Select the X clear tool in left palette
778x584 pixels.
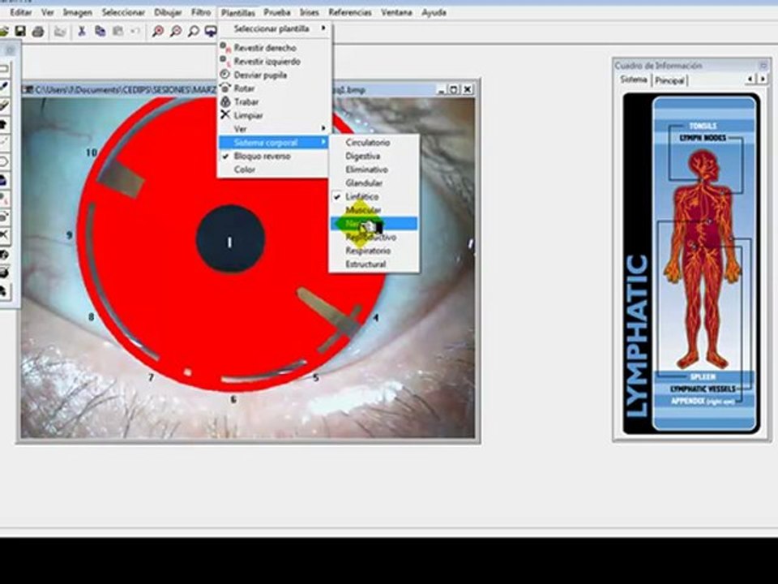click(4, 234)
